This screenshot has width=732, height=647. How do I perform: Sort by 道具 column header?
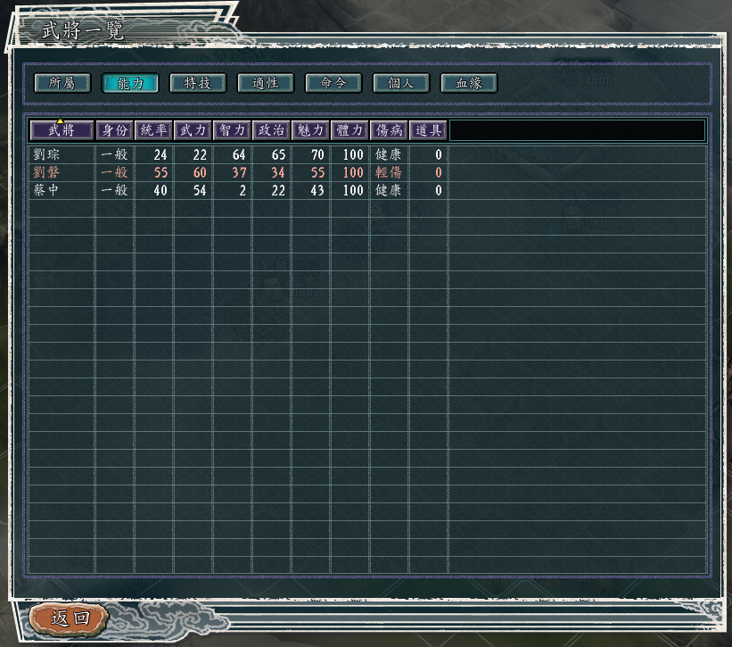coord(428,130)
